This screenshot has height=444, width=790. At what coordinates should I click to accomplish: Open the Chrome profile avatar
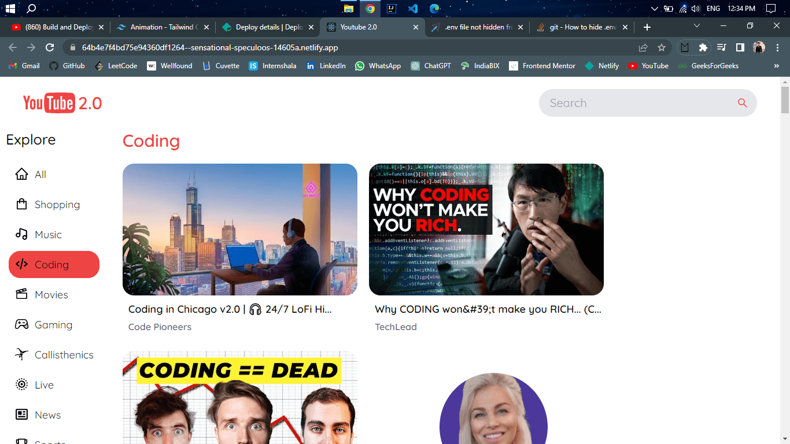pyautogui.click(x=759, y=47)
